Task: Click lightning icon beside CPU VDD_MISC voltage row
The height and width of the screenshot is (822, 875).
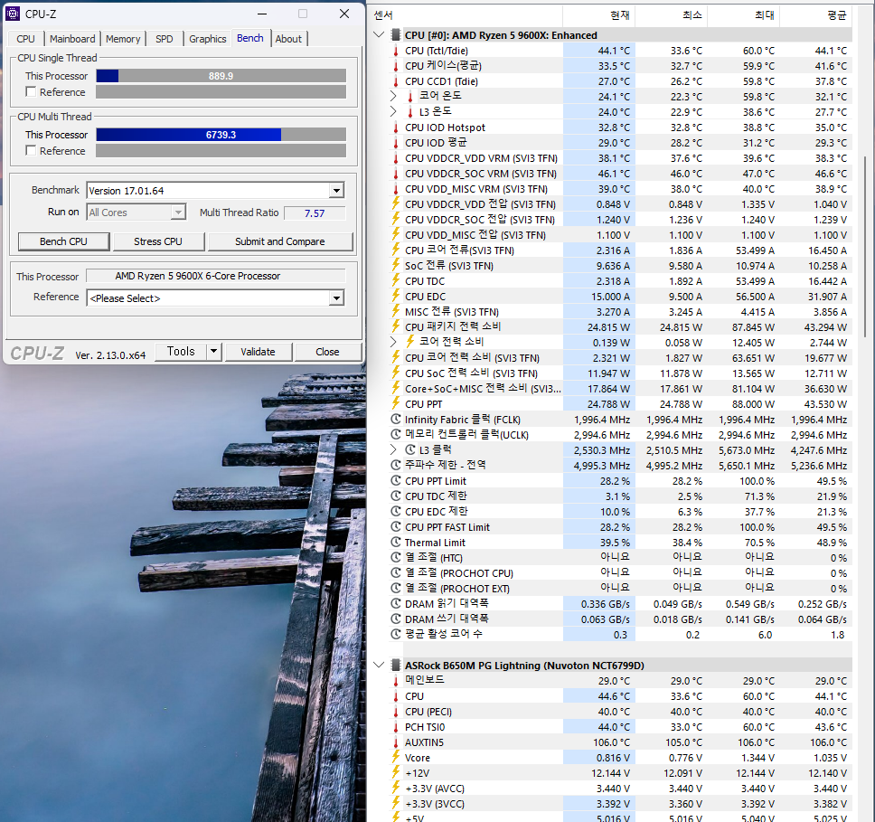Action: pos(396,234)
